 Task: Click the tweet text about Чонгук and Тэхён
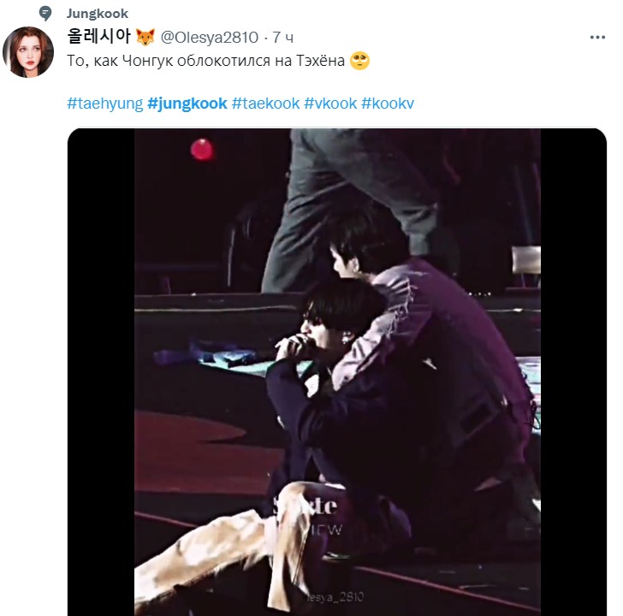pyautogui.click(x=205, y=61)
